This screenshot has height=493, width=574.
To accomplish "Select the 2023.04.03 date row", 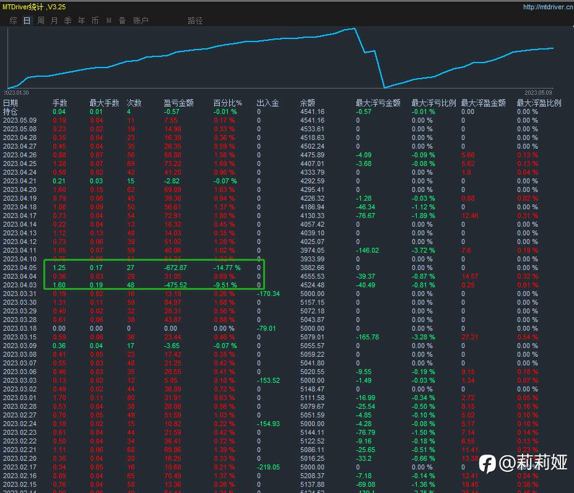I will coord(20,285).
